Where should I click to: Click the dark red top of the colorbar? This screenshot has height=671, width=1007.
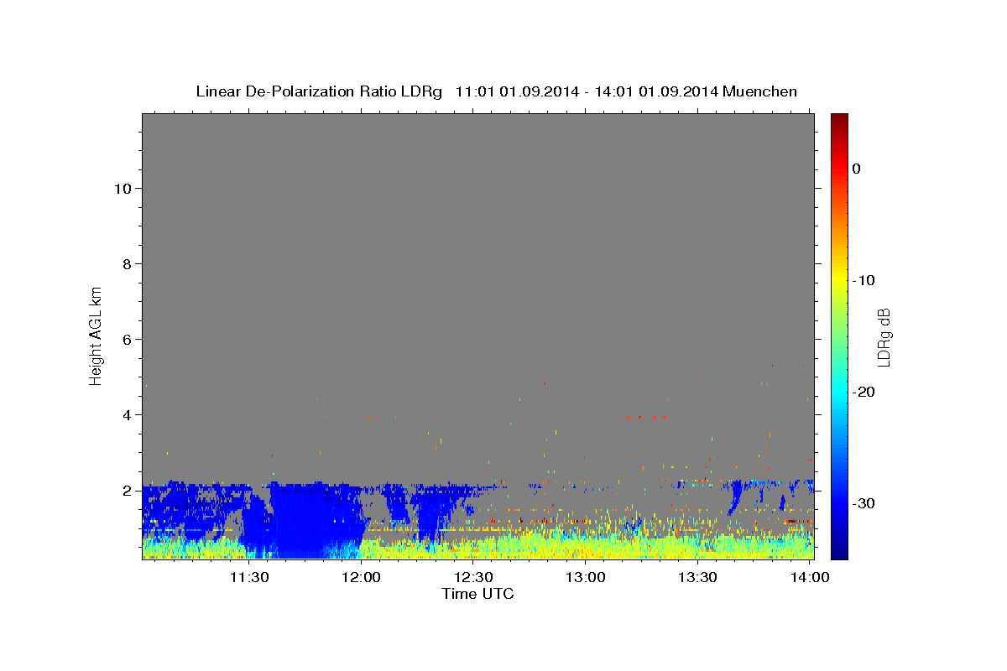coord(839,118)
